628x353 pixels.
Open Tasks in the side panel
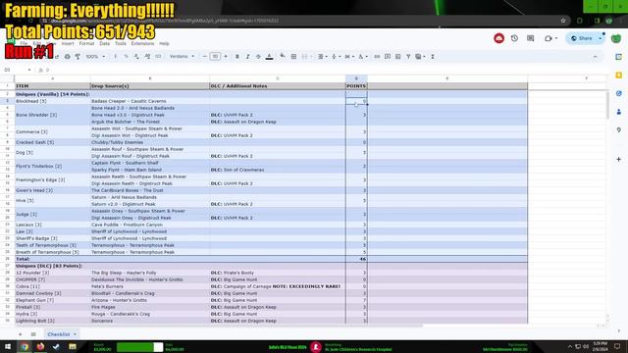pyautogui.click(x=619, y=94)
